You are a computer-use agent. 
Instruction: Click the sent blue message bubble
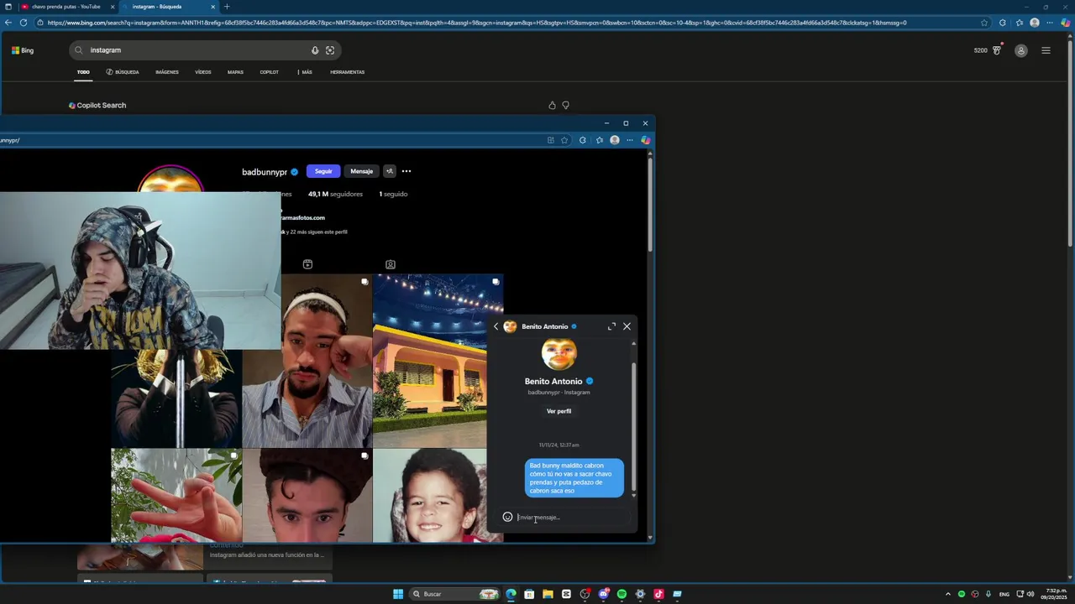pos(574,477)
